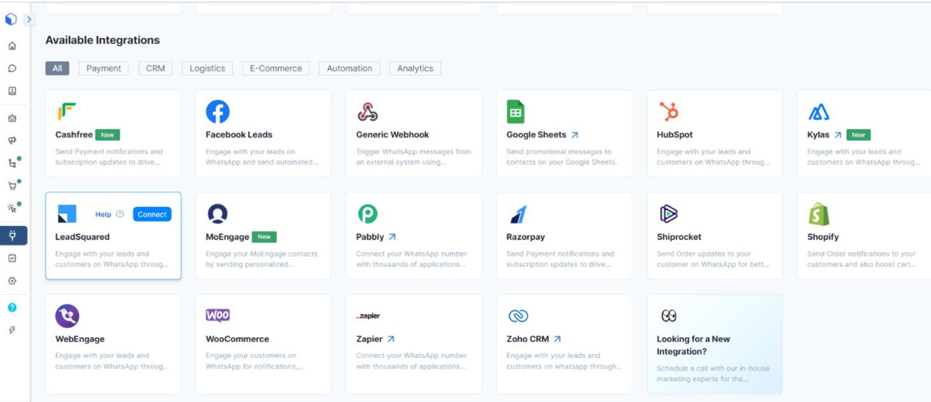Image resolution: width=931 pixels, height=402 pixels.
Task: Filter integrations by Logistics
Action: [207, 68]
